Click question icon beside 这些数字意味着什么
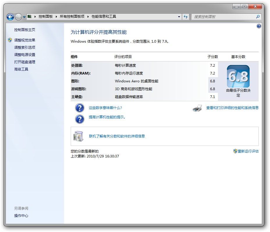 79,108
